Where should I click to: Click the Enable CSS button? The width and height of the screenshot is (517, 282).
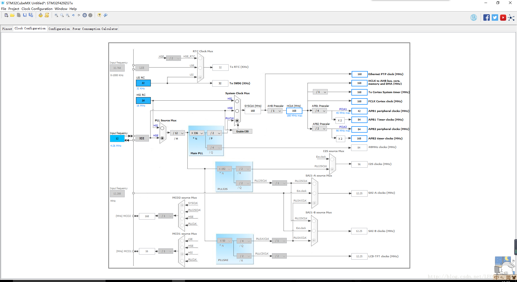[242, 132]
